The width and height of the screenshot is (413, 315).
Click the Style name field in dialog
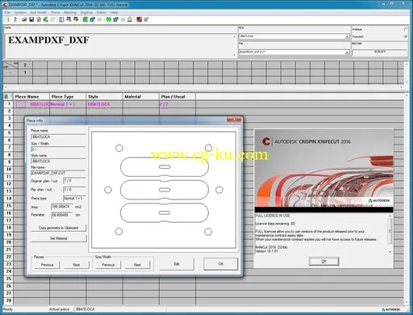[x=58, y=161]
